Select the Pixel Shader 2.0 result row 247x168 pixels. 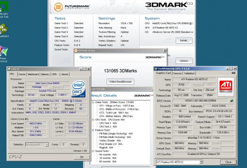[111, 144]
